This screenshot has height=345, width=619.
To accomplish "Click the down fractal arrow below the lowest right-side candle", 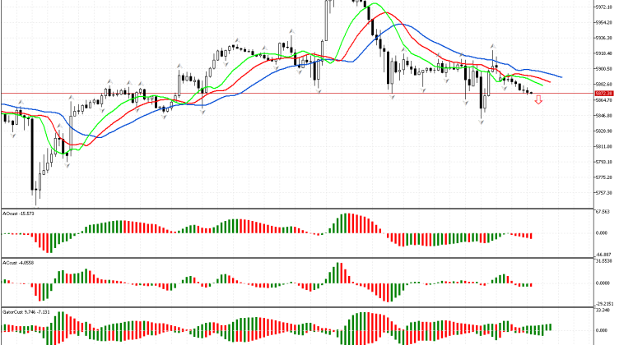I will 481,121.
